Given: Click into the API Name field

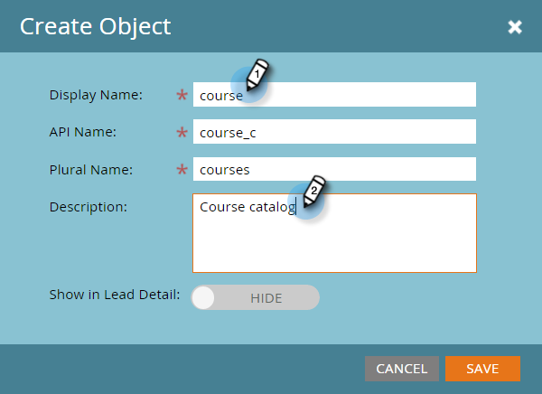Looking at the screenshot, I should (x=361, y=132).
